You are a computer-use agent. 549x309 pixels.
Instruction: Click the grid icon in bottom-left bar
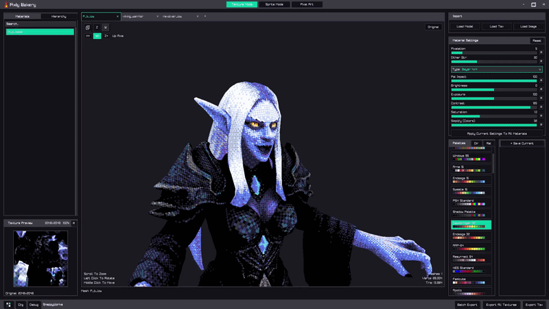coord(8,305)
